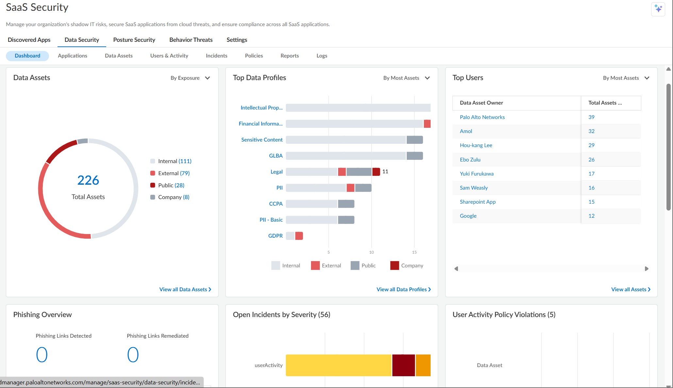Screen dimensions: 673x388
Task: Click the chevron next to View all Assets
Action: [x=649, y=290]
